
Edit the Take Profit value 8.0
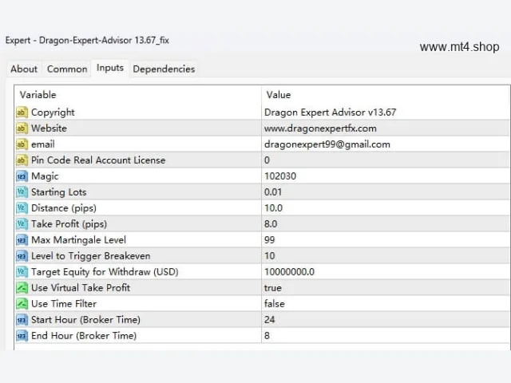pyautogui.click(x=271, y=224)
